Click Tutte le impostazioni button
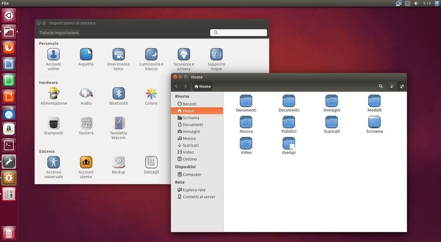Screen dimensions: 441x242 pos(59,33)
